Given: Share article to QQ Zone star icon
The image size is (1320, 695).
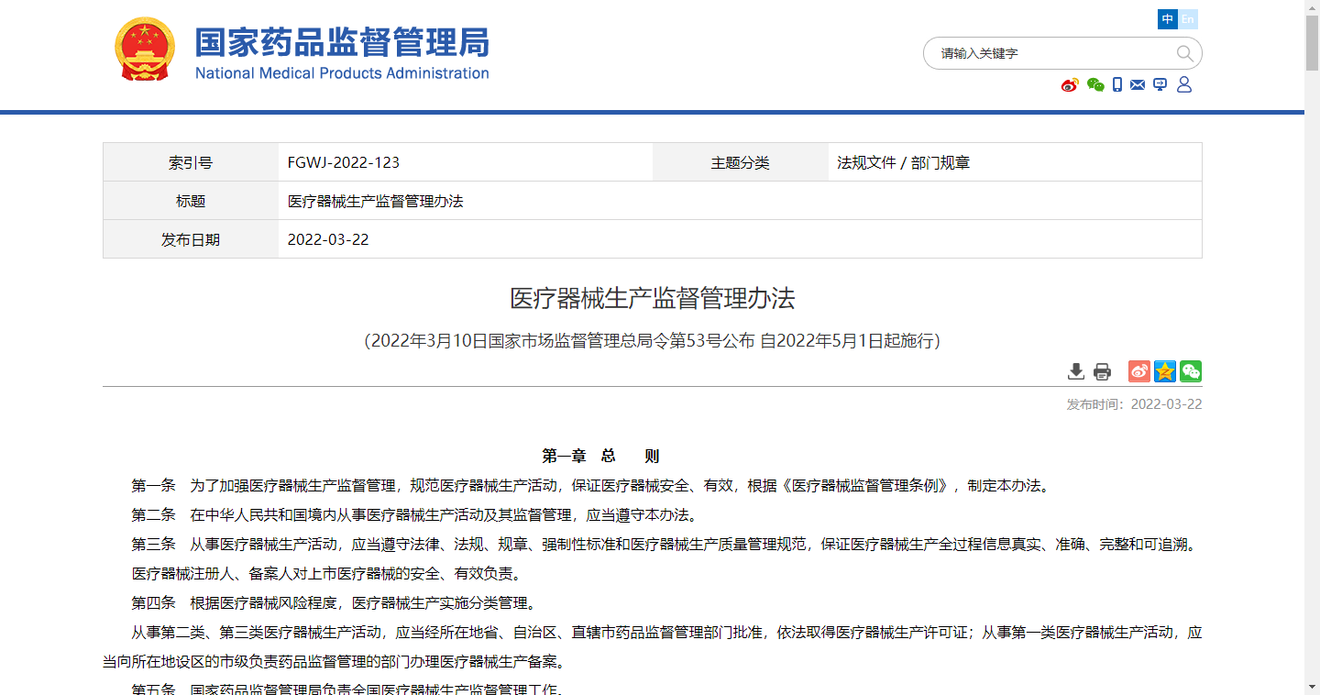Looking at the screenshot, I should 1164,371.
